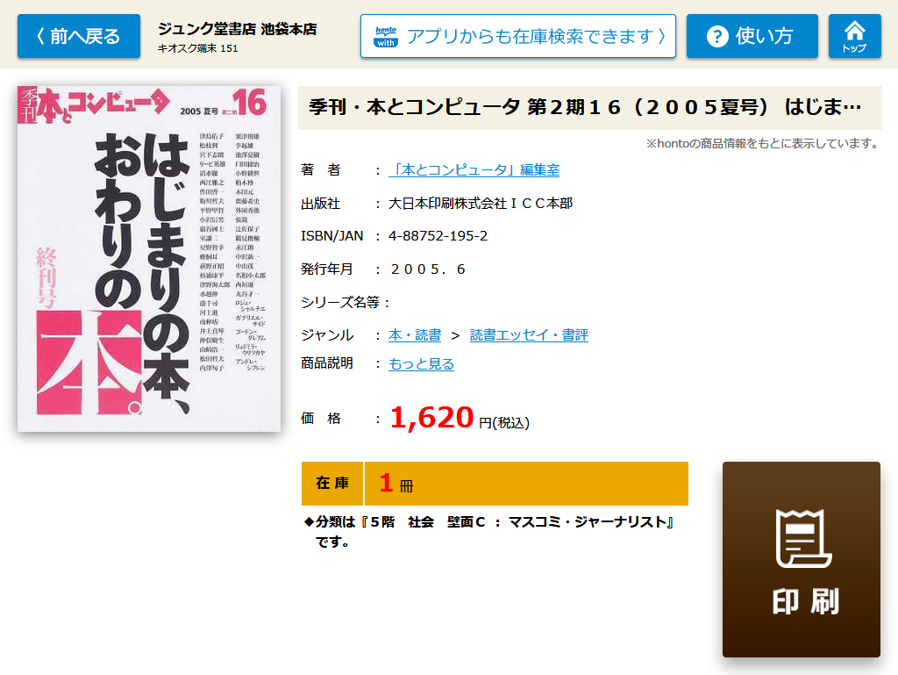This screenshot has width=898, height=675.
Task: Expand description with もっと見る
Action: (421, 364)
